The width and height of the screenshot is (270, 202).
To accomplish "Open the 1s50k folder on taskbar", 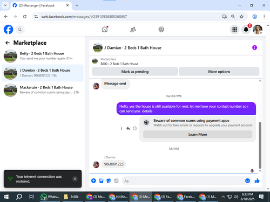I will click(x=72, y=197).
